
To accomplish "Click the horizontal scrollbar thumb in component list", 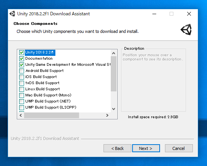I will tap(52, 116).
